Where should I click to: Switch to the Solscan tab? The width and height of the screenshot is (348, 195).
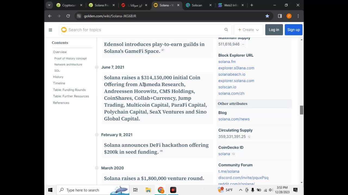click(x=197, y=5)
